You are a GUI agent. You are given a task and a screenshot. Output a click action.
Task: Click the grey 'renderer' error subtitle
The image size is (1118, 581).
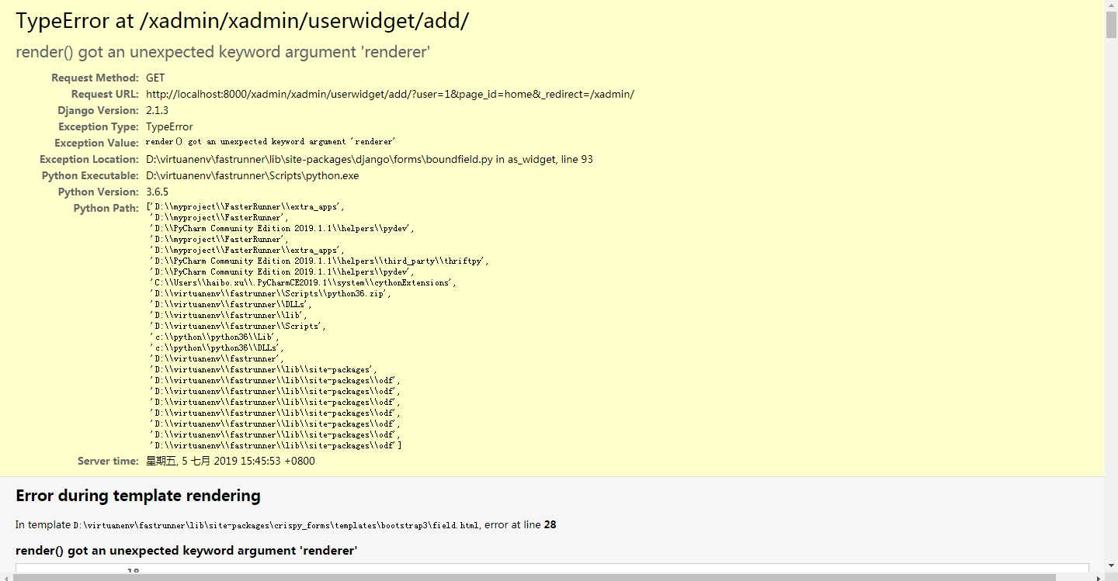[x=223, y=52]
